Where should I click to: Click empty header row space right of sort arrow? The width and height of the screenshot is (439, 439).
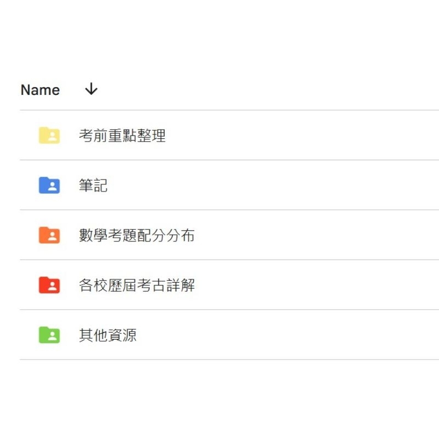[x=269, y=89]
